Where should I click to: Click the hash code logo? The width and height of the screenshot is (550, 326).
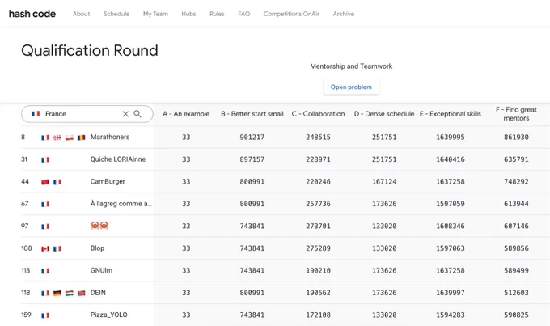32,14
